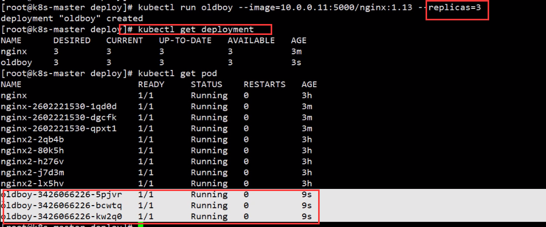Click the pod named 'nginx2-lx5hv'
This screenshot has width=546, height=227.
point(32,183)
